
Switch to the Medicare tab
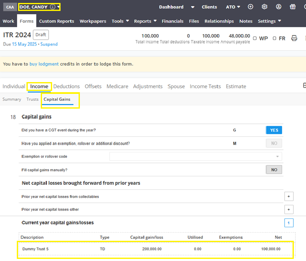click(x=117, y=86)
